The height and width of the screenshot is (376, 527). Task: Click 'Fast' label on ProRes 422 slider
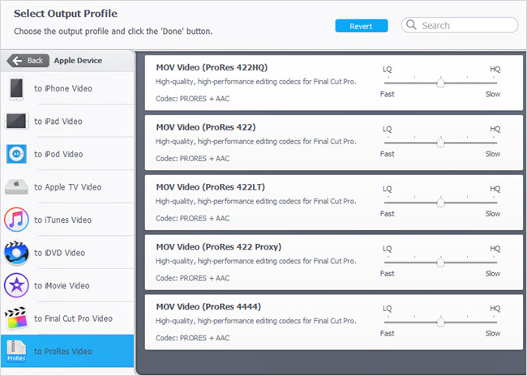[388, 154]
